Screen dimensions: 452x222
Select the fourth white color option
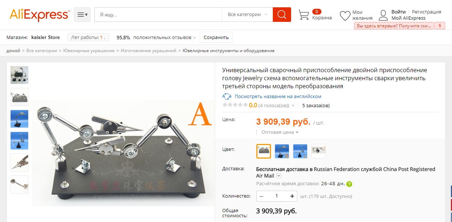click(319, 151)
